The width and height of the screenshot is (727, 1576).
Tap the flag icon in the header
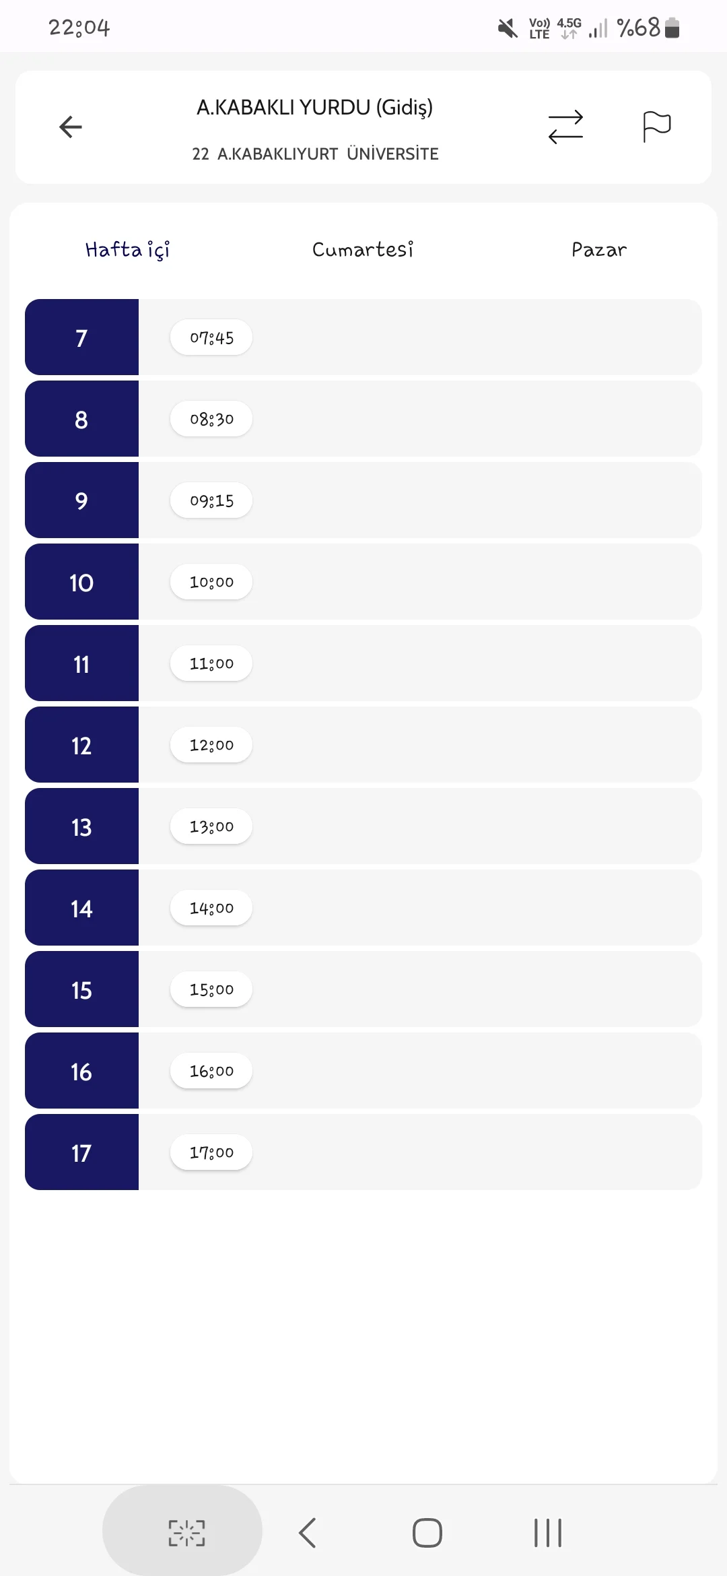[656, 127]
